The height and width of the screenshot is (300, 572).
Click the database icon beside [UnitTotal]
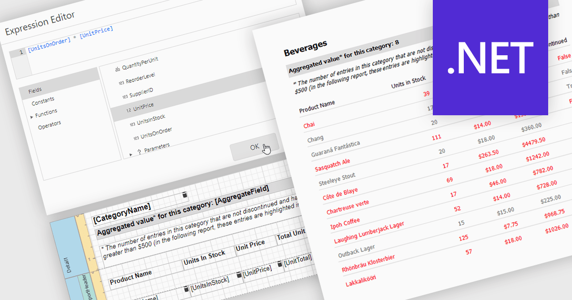[x=280, y=263]
